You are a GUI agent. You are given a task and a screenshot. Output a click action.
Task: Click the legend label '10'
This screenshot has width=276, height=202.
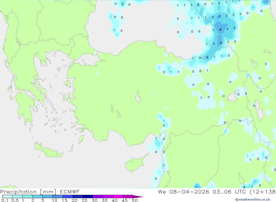pos(55,200)
